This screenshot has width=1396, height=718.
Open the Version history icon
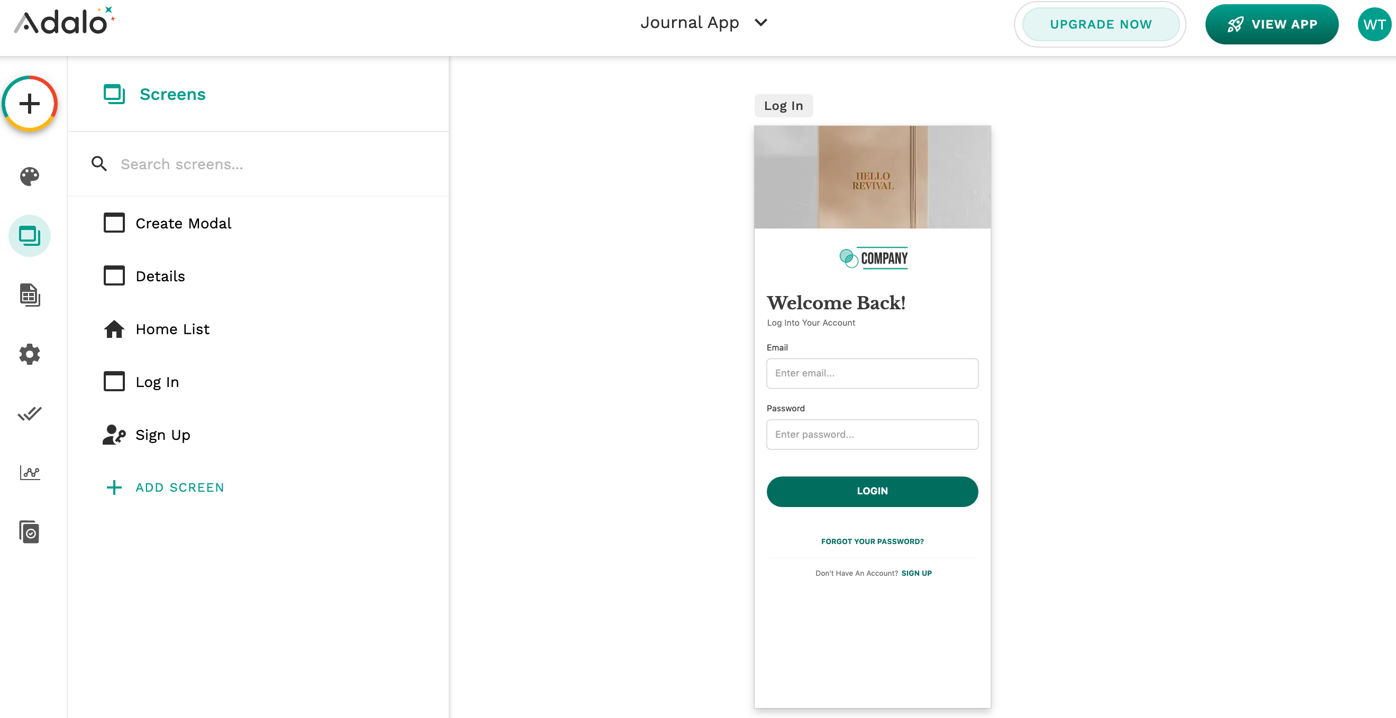(30, 532)
